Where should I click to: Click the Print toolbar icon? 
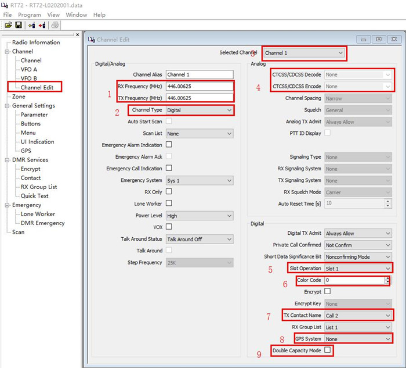[55, 25]
